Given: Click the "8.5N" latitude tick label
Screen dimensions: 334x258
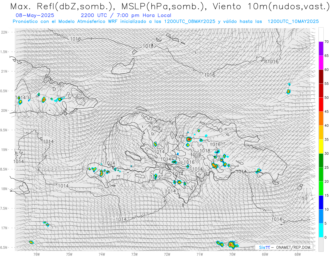Looking at the screenshot, I should [4, 169].
